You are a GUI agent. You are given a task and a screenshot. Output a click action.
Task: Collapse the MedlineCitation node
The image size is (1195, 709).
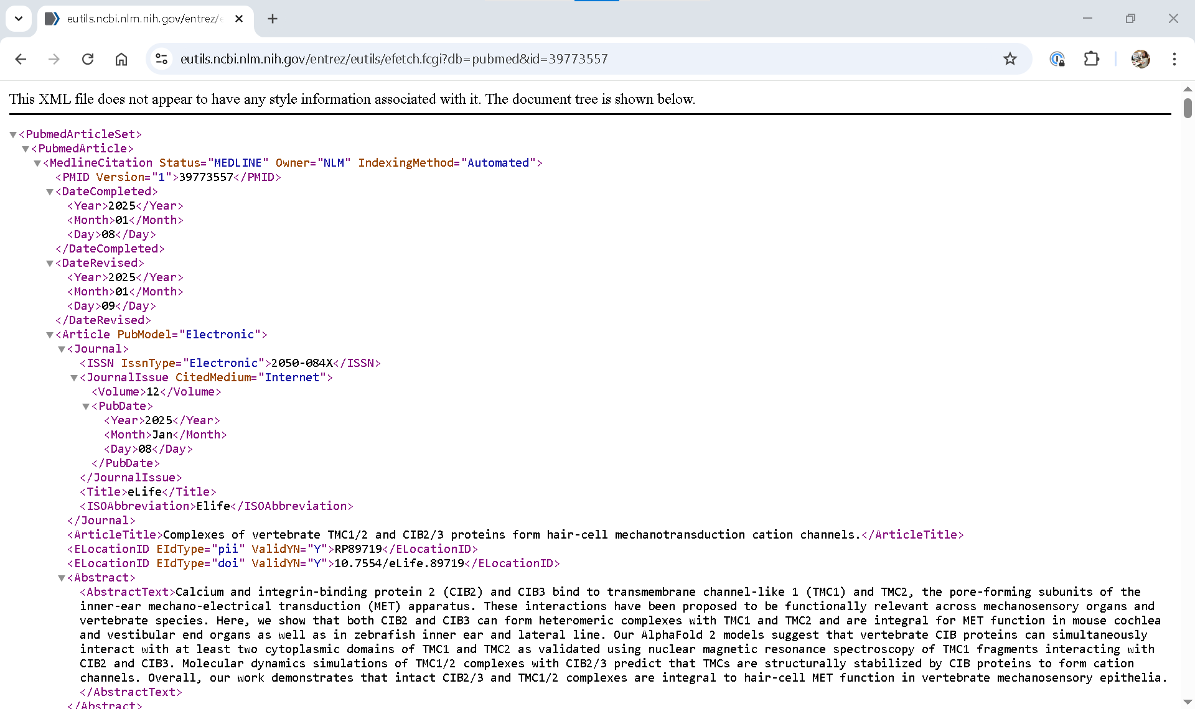[37, 163]
